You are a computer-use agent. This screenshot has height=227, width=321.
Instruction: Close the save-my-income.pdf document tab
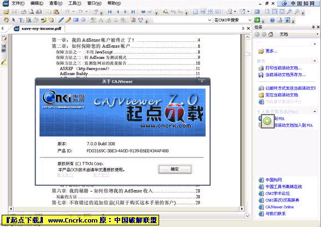(248, 28)
